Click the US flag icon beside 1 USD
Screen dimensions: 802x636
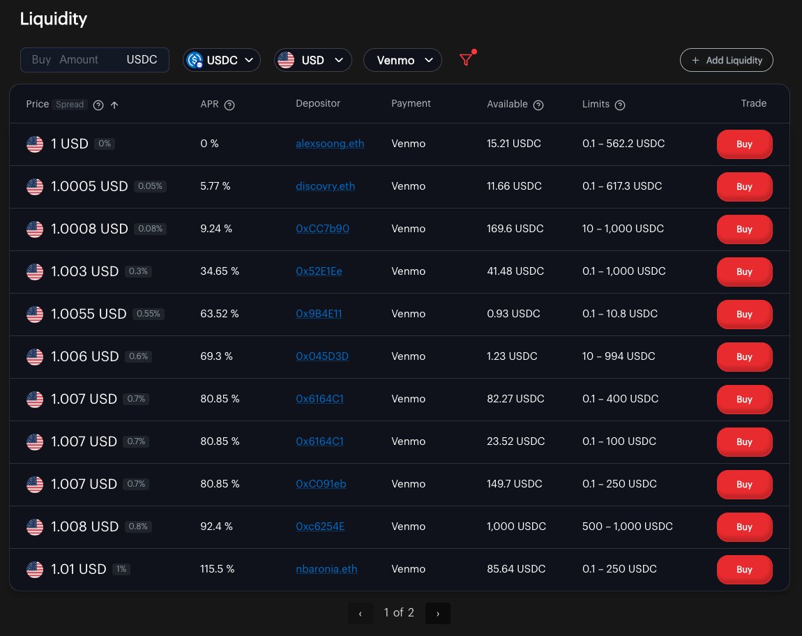click(x=35, y=144)
